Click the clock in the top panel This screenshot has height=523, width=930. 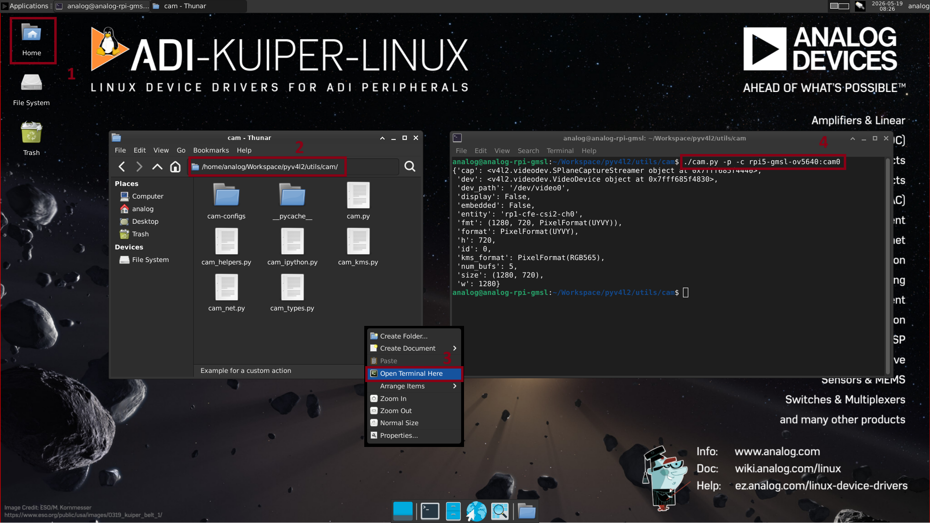pyautogui.click(x=887, y=6)
